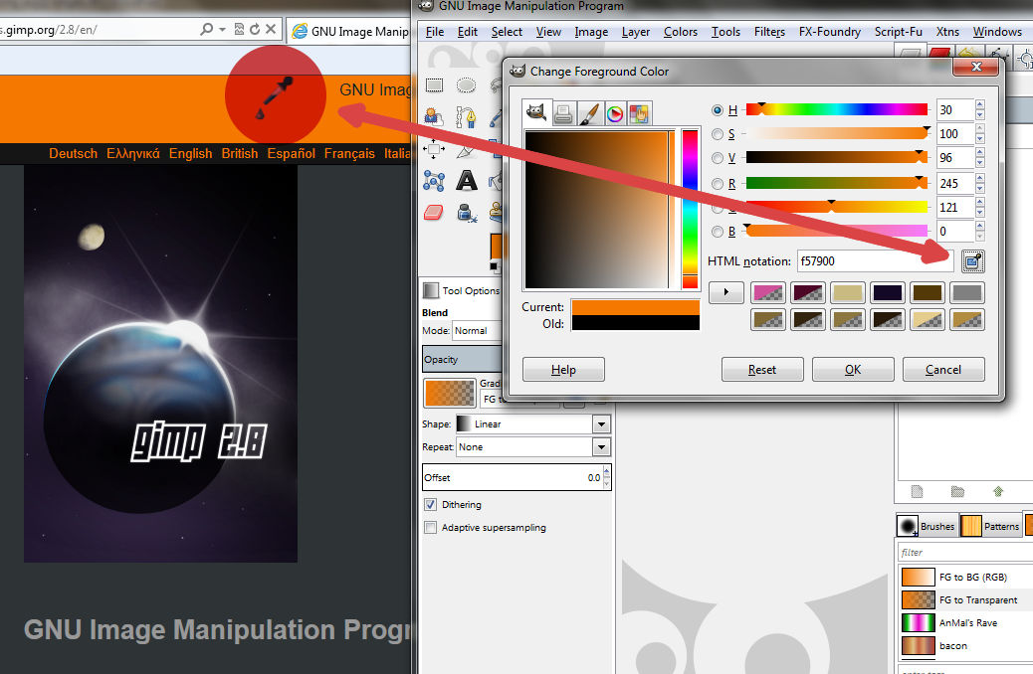Select the Move tool
Viewport: 1033px width, 674px height.
pyautogui.click(x=434, y=149)
